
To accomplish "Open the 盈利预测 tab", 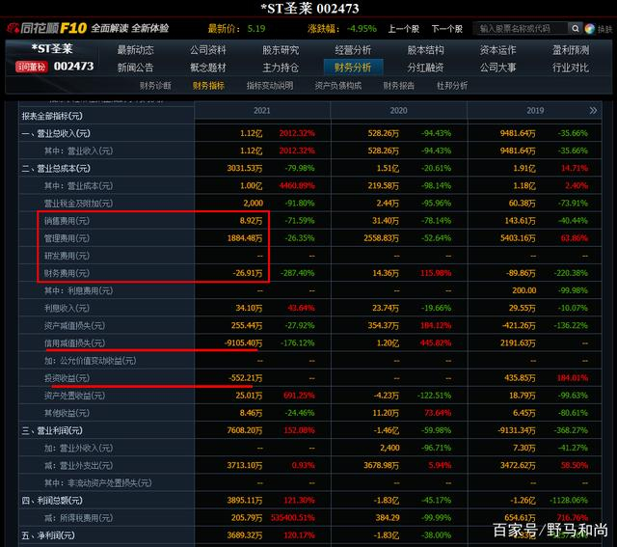I will [x=571, y=50].
